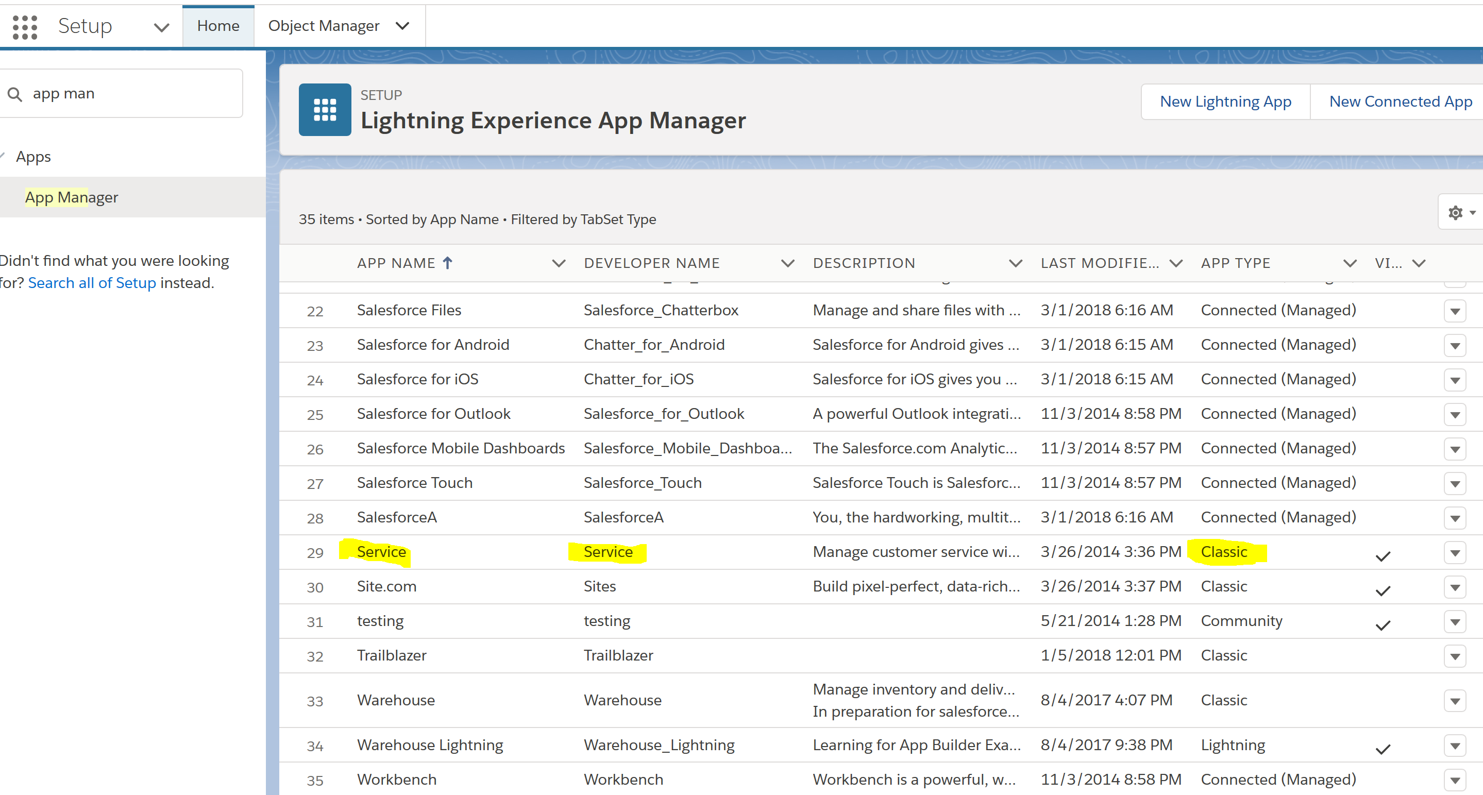Follow the Search all of Setup link
Viewport: 1483px width, 795px height.
(x=92, y=283)
